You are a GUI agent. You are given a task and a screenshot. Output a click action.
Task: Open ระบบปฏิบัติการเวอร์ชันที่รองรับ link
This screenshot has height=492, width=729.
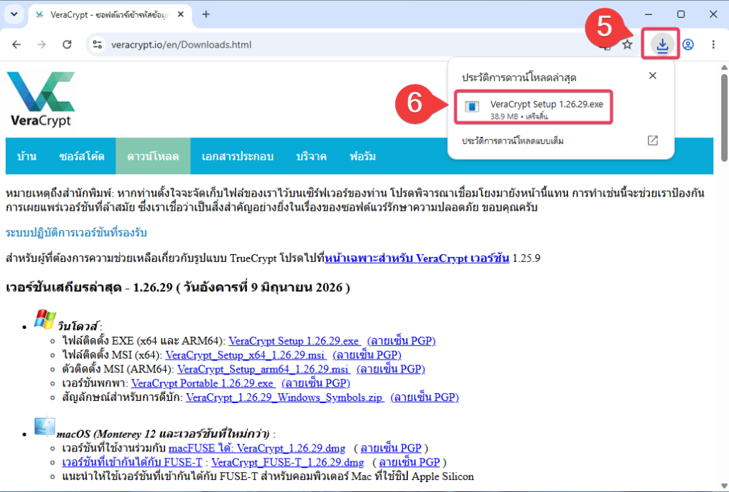click(x=76, y=233)
